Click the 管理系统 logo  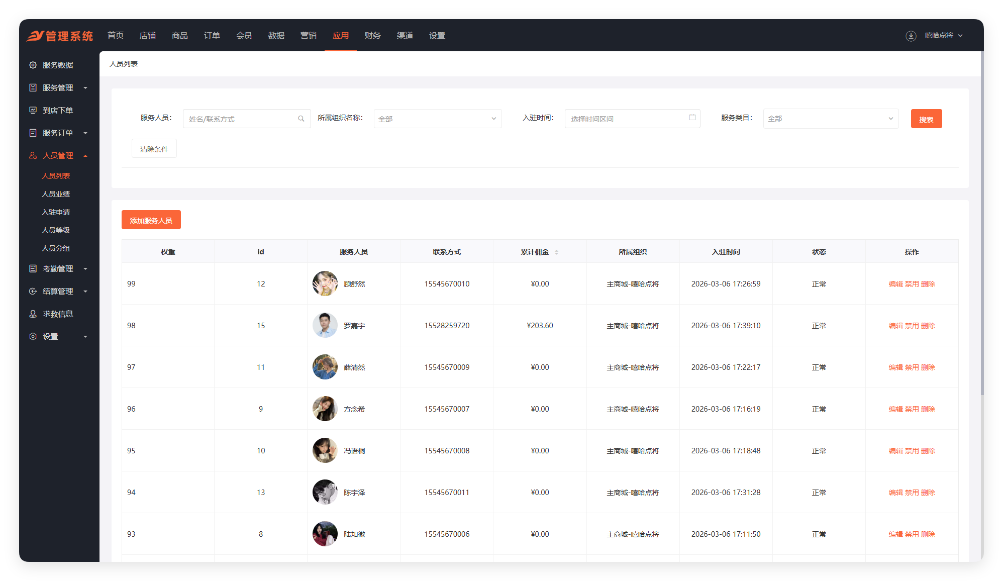60,36
